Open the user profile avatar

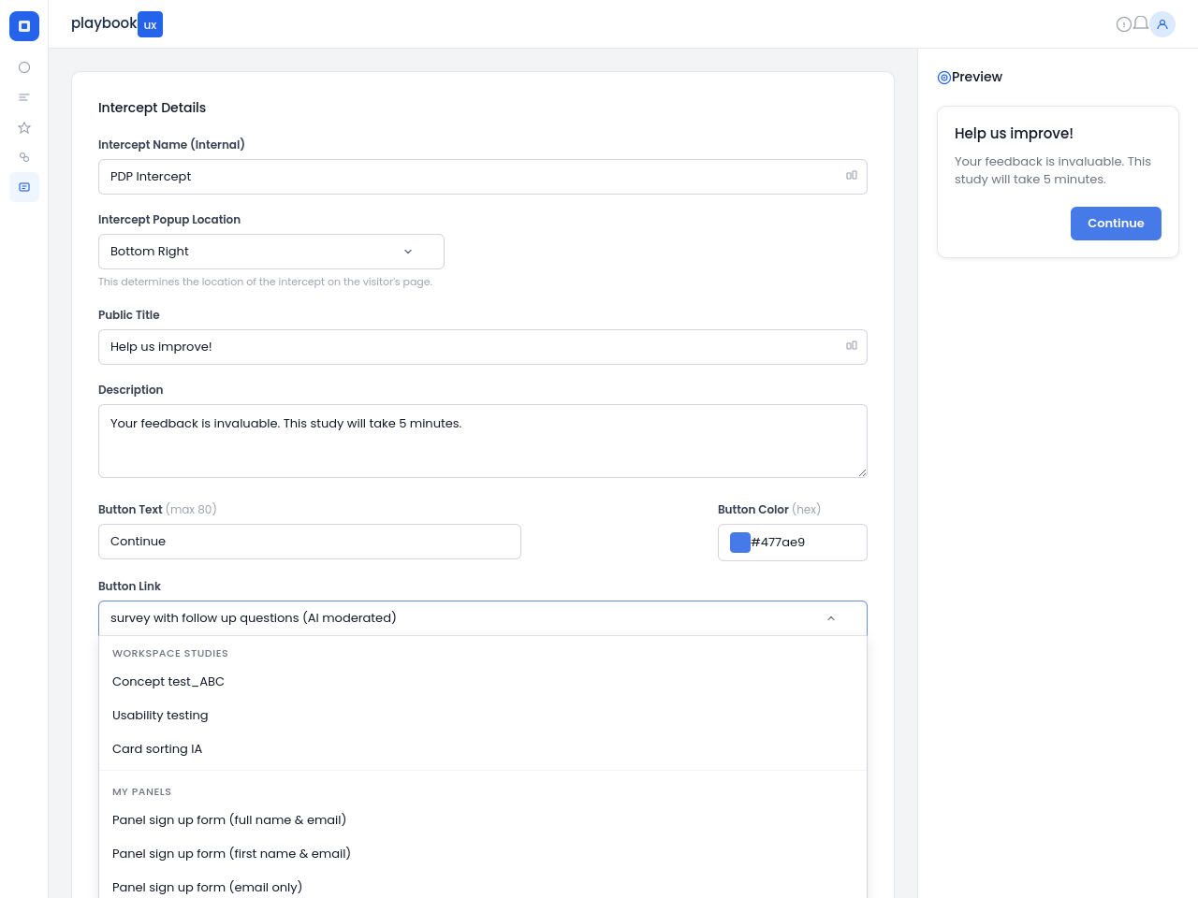coord(1162,24)
